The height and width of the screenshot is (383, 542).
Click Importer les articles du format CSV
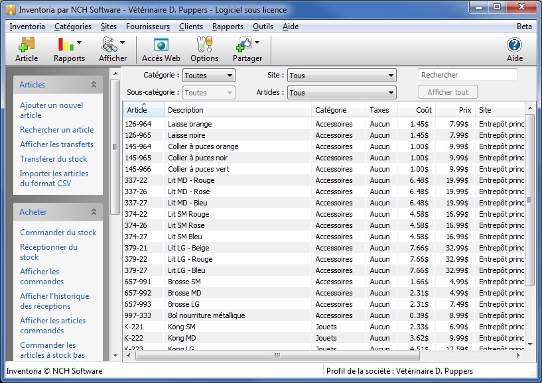[54, 178]
